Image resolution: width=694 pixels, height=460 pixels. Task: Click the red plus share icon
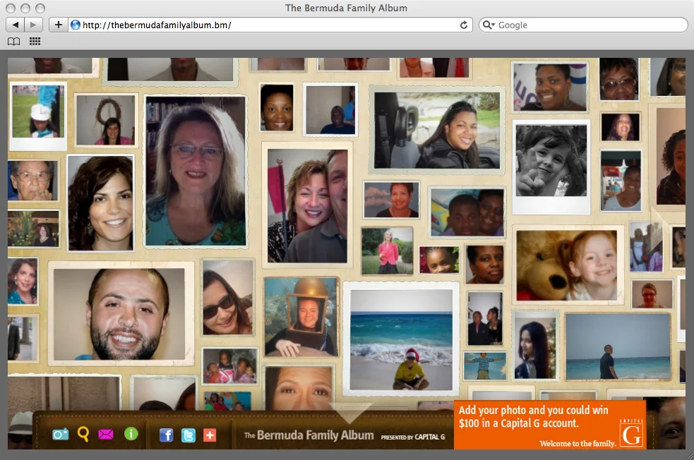point(210,435)
